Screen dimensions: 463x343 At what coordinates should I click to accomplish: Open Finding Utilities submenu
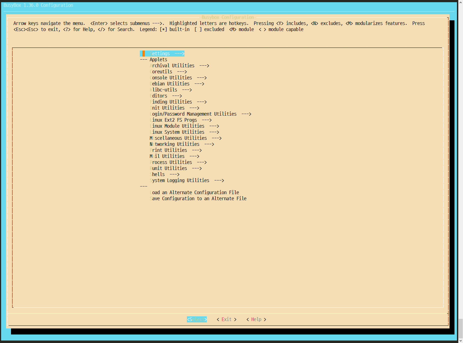[x=178, y=102]
